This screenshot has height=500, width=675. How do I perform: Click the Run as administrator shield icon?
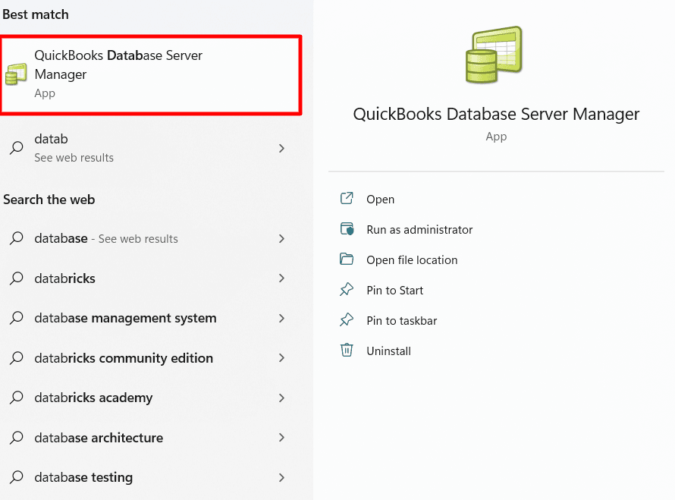pyautogui.click(x=347, y=229)
